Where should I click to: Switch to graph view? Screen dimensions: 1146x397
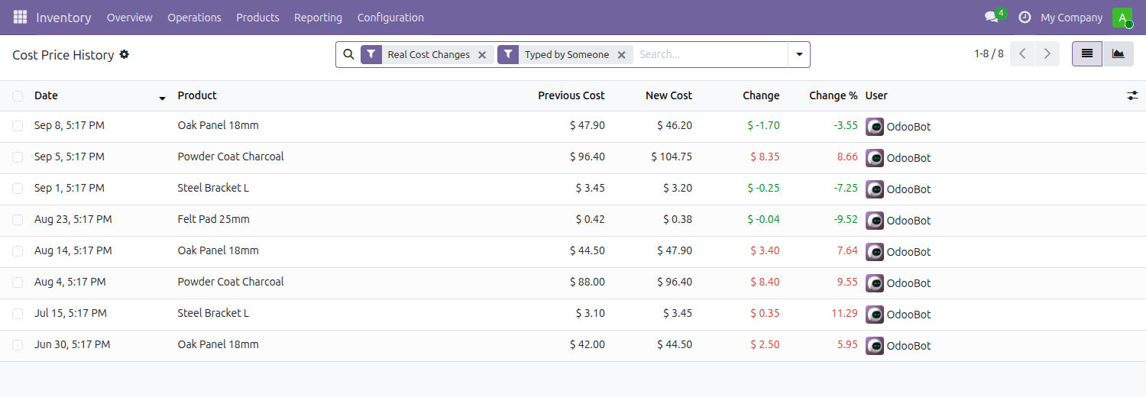point(1118,53)
